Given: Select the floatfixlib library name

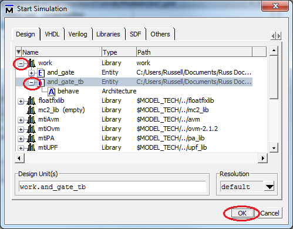Looking at the screenshot, I should pyautogui.click(x=51, y=100).
